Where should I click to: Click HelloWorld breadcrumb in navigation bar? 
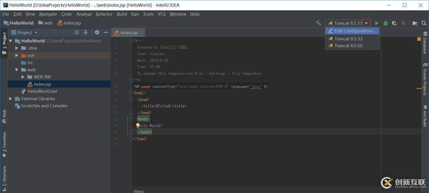click(18, 23)
